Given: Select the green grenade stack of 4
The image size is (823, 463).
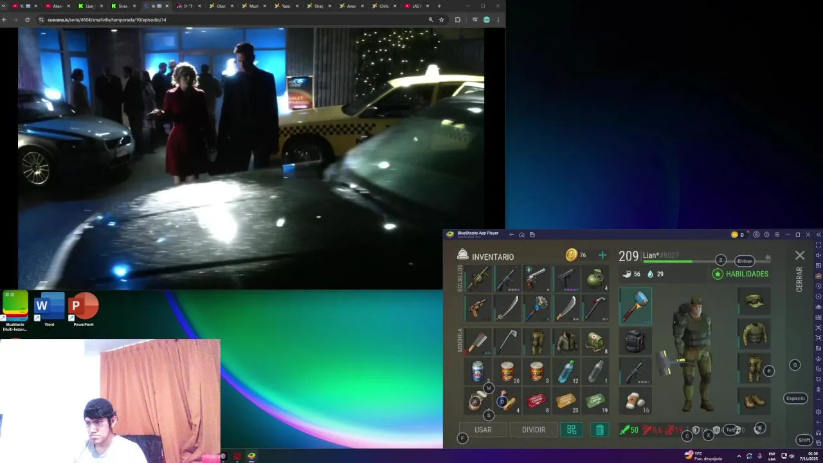Looking at the screenshot, I should point(596,279).
